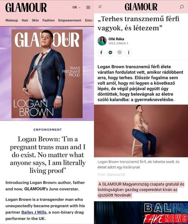Select the Fashion nav item
The width and height of the screenshot is (188, 224).
coord(49,20)
